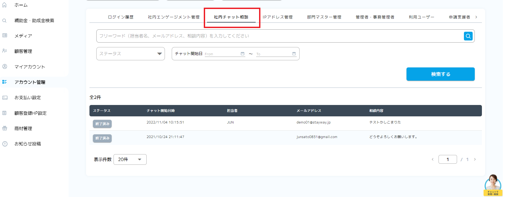Click the チャット開始日 From date field

[x=225, y=54]
